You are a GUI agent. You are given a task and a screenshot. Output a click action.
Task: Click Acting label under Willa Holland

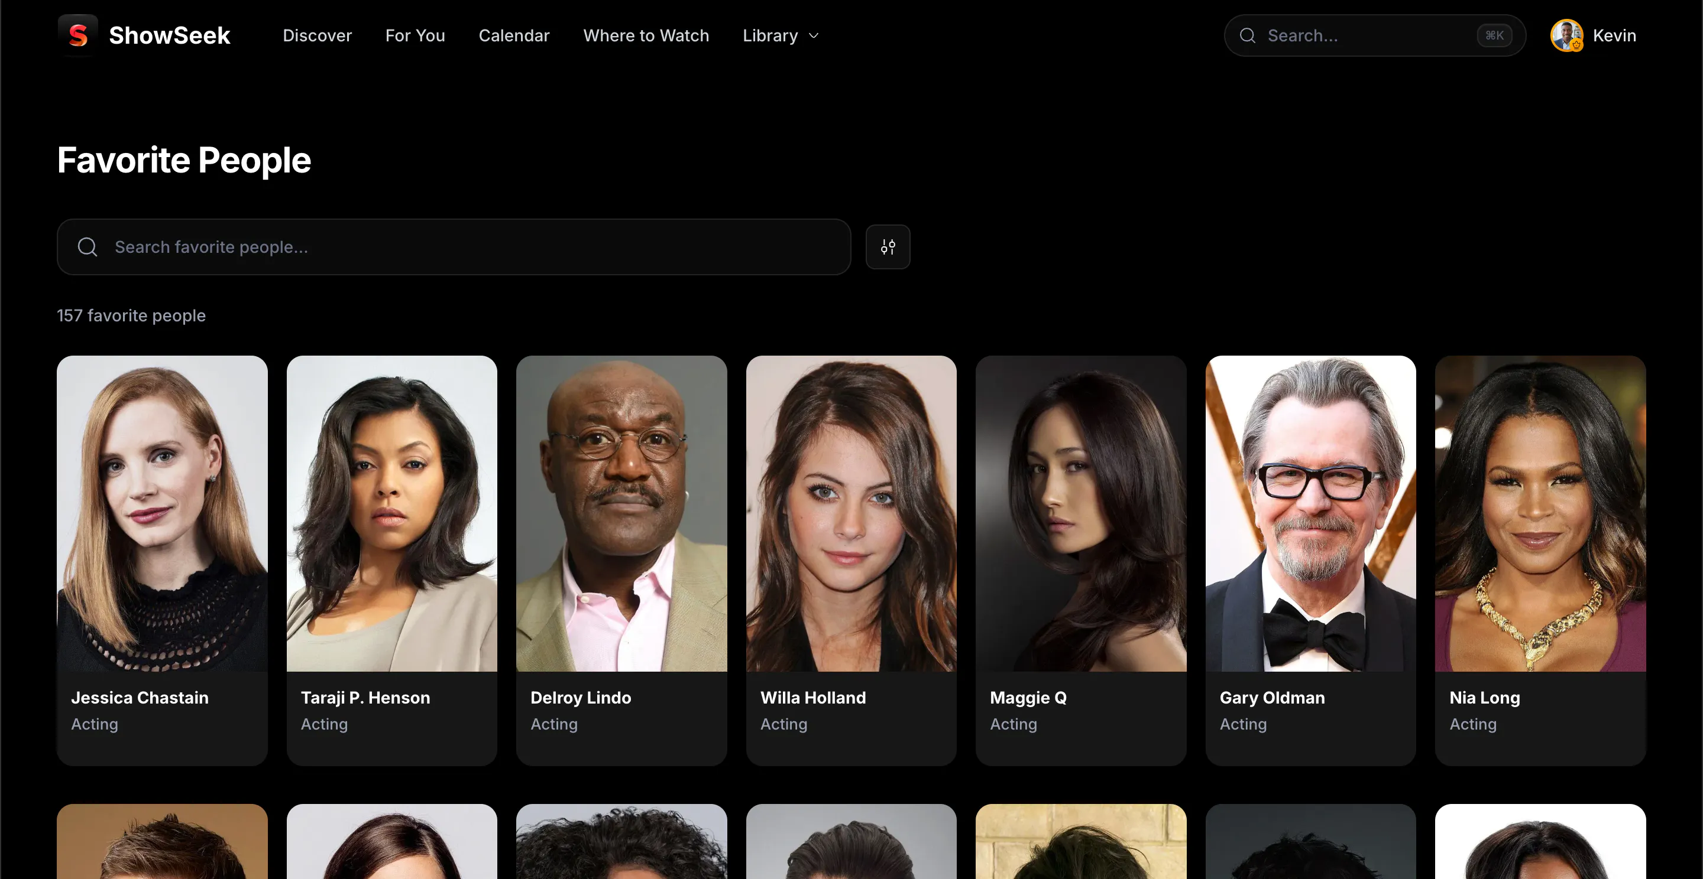click(x=783, y=724)
